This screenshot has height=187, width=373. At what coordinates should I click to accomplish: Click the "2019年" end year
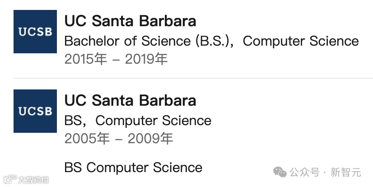146,59
